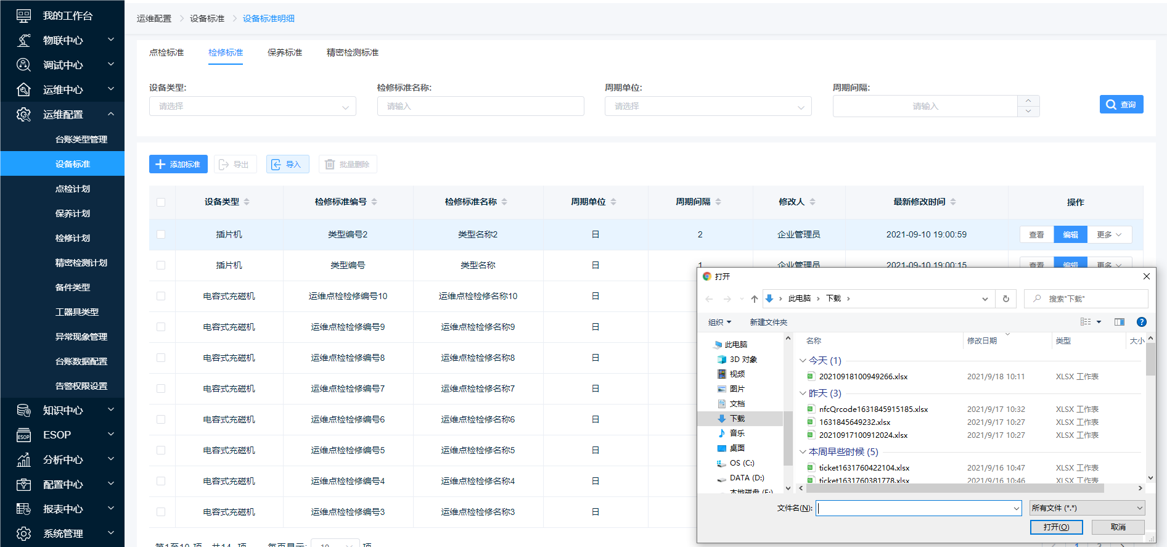This screenshot has height=547, width=1167.
Task: Click the 导入 import toolbar button
Action: pyautogui.click(x=287, y=165)
